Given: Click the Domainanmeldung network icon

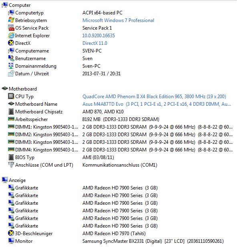Looking at the screenshot, I should [11, 66].
